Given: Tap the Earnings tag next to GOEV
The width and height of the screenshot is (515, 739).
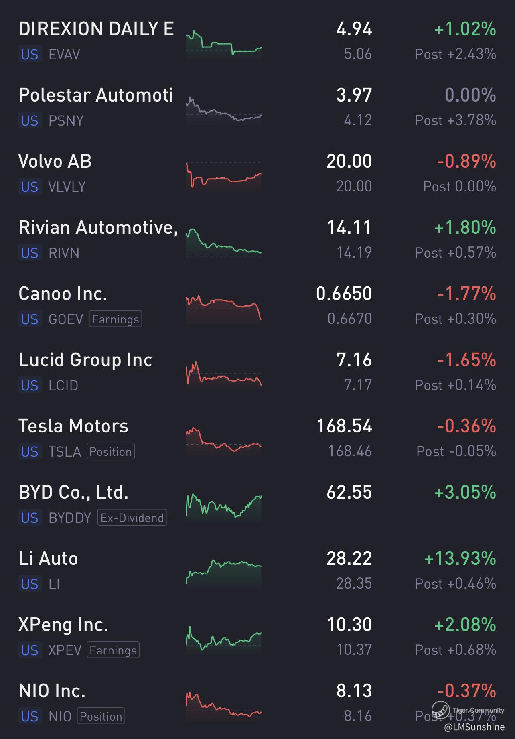Looking at the screenshot, I should (x=115, y=319).
